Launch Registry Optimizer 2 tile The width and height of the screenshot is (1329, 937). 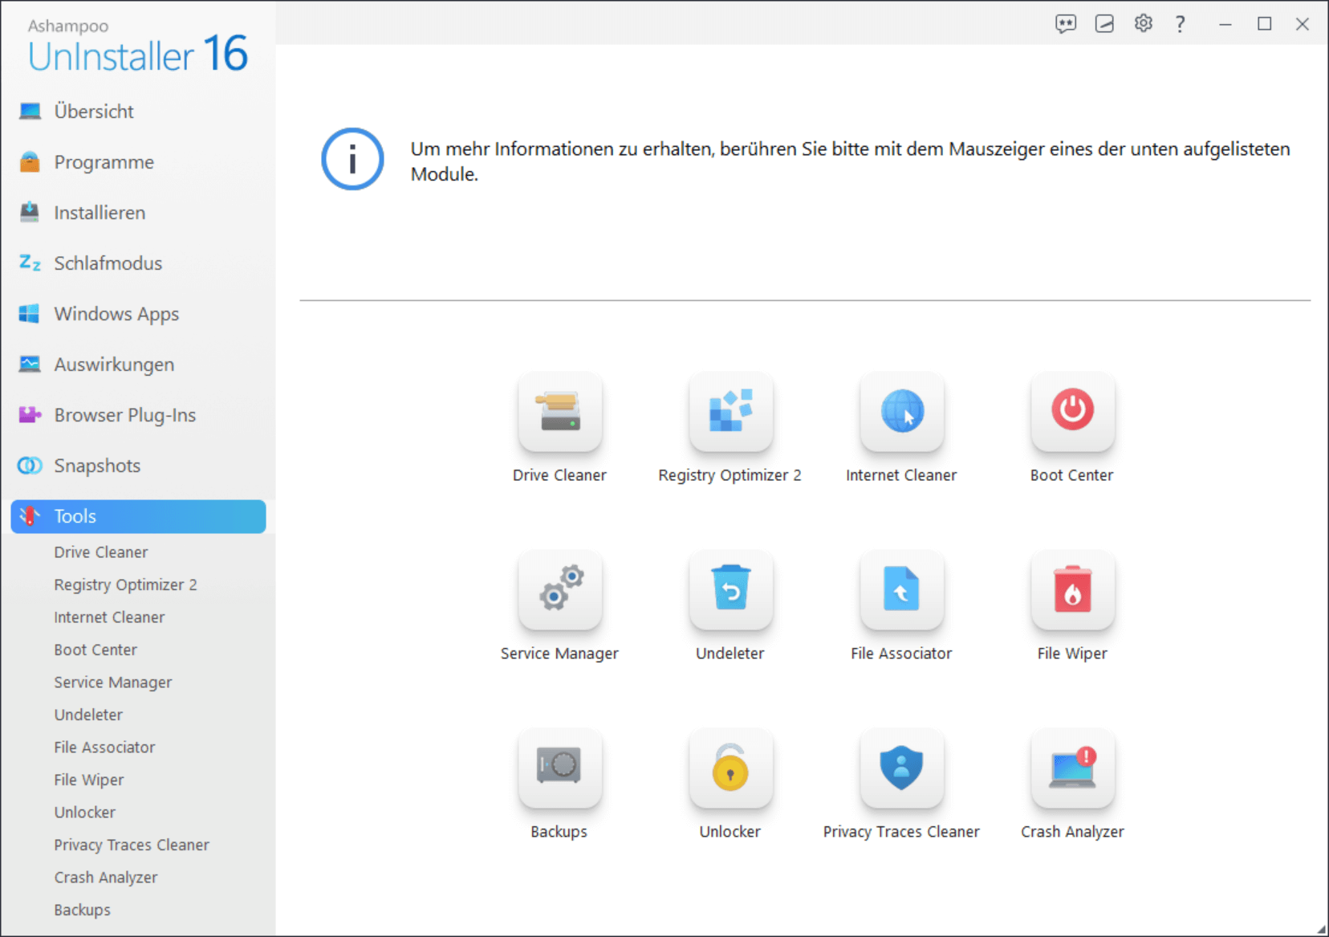(730, 411)
